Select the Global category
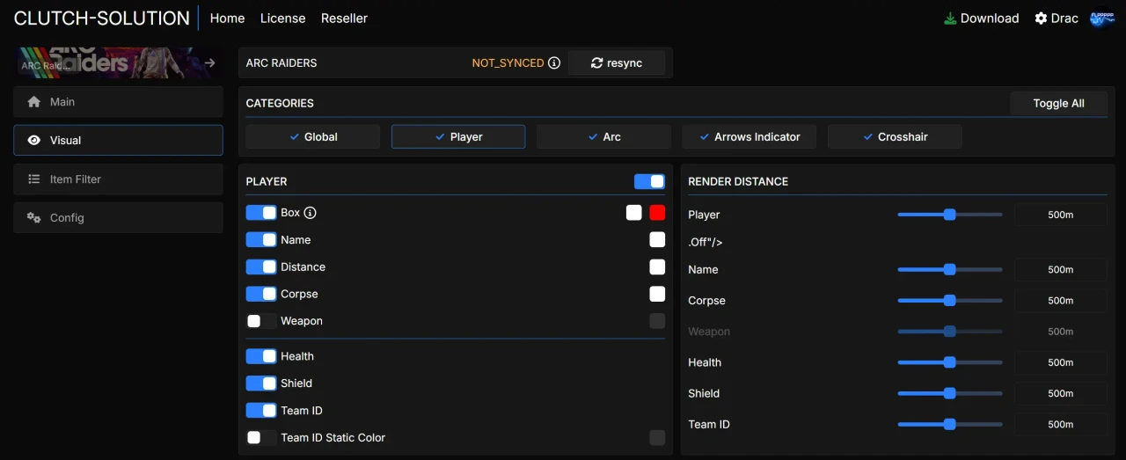This screenshot has width=1126, height=460. (x=313, y=137)
